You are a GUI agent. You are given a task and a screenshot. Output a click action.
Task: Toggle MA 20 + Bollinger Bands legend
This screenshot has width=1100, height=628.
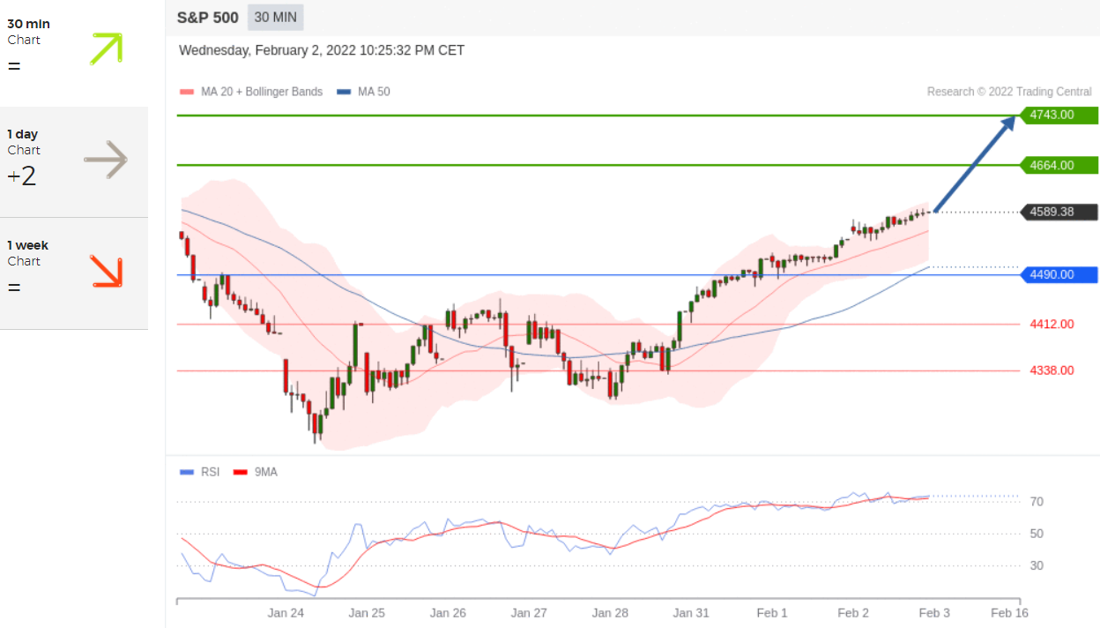point(251,92)
